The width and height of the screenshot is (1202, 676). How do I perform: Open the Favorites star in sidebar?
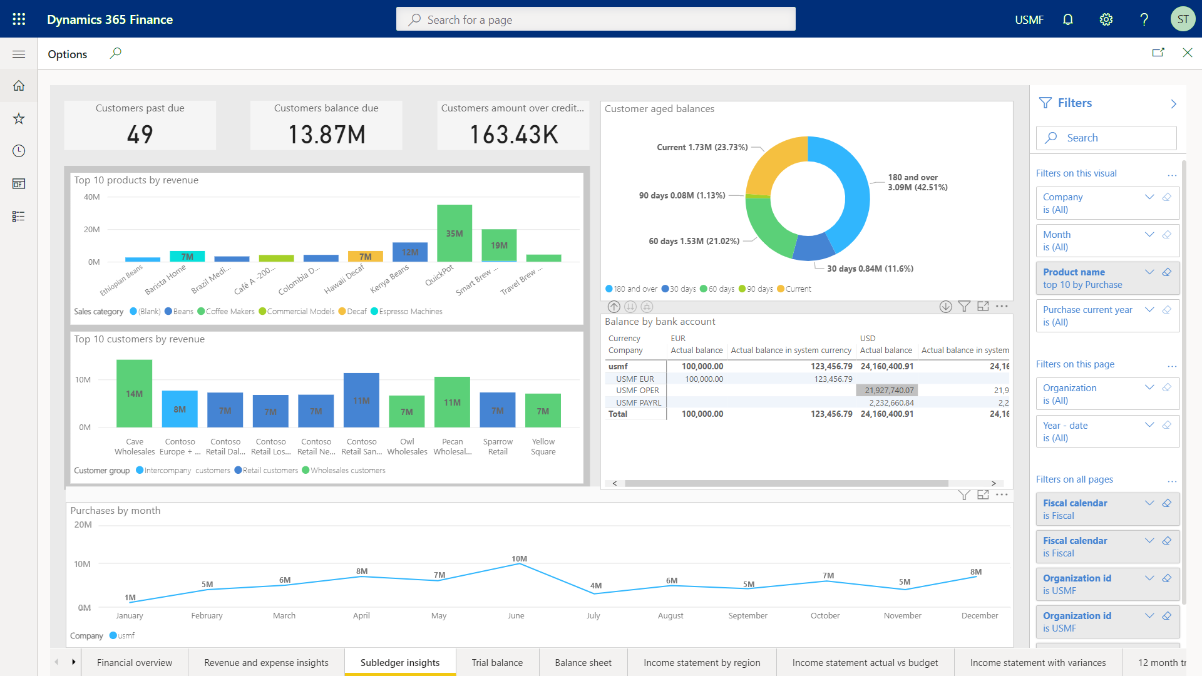pos(19,118)
